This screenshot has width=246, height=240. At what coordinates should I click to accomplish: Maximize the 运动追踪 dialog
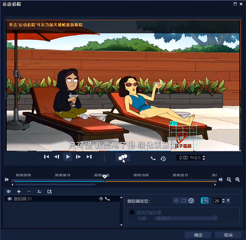(235, 4)
